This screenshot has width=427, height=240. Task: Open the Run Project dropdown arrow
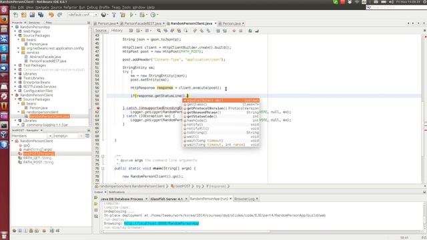pos(135,15)
